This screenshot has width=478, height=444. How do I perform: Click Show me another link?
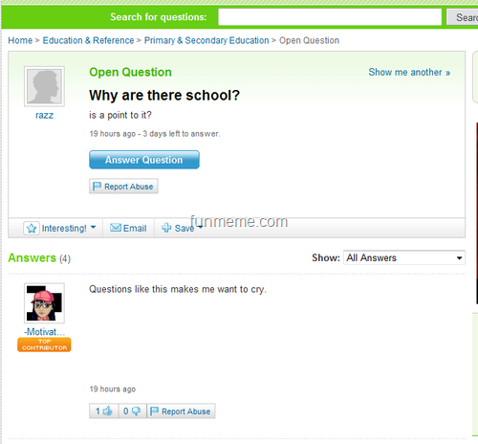(x=409, y=72)
